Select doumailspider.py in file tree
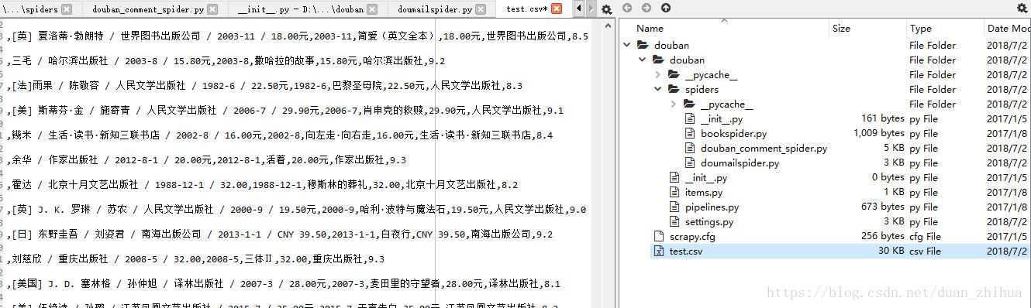 [x=740, y=163]
